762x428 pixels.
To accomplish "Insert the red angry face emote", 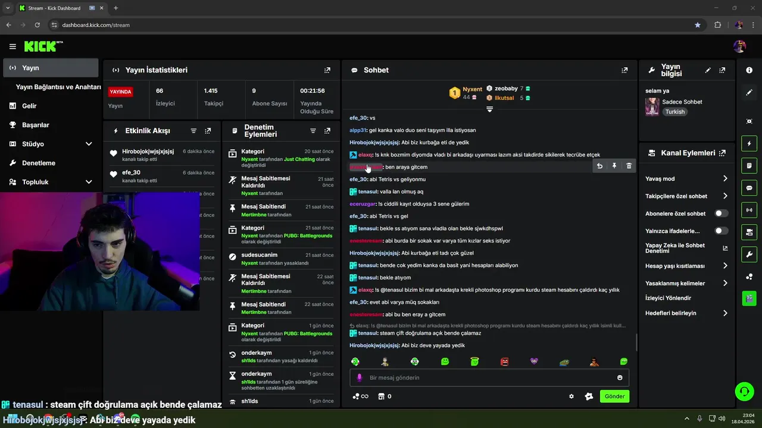I will [x=505, y=361].
